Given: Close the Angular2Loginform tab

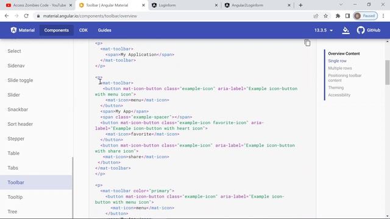Looking at the screenshot, I should click(x=289, y=5).
